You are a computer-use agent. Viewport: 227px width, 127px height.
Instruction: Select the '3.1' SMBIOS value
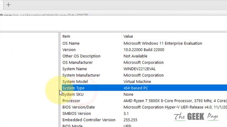(x=126, y=114)
